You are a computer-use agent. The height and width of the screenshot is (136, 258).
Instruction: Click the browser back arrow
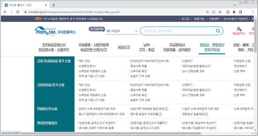click(5, 12)
